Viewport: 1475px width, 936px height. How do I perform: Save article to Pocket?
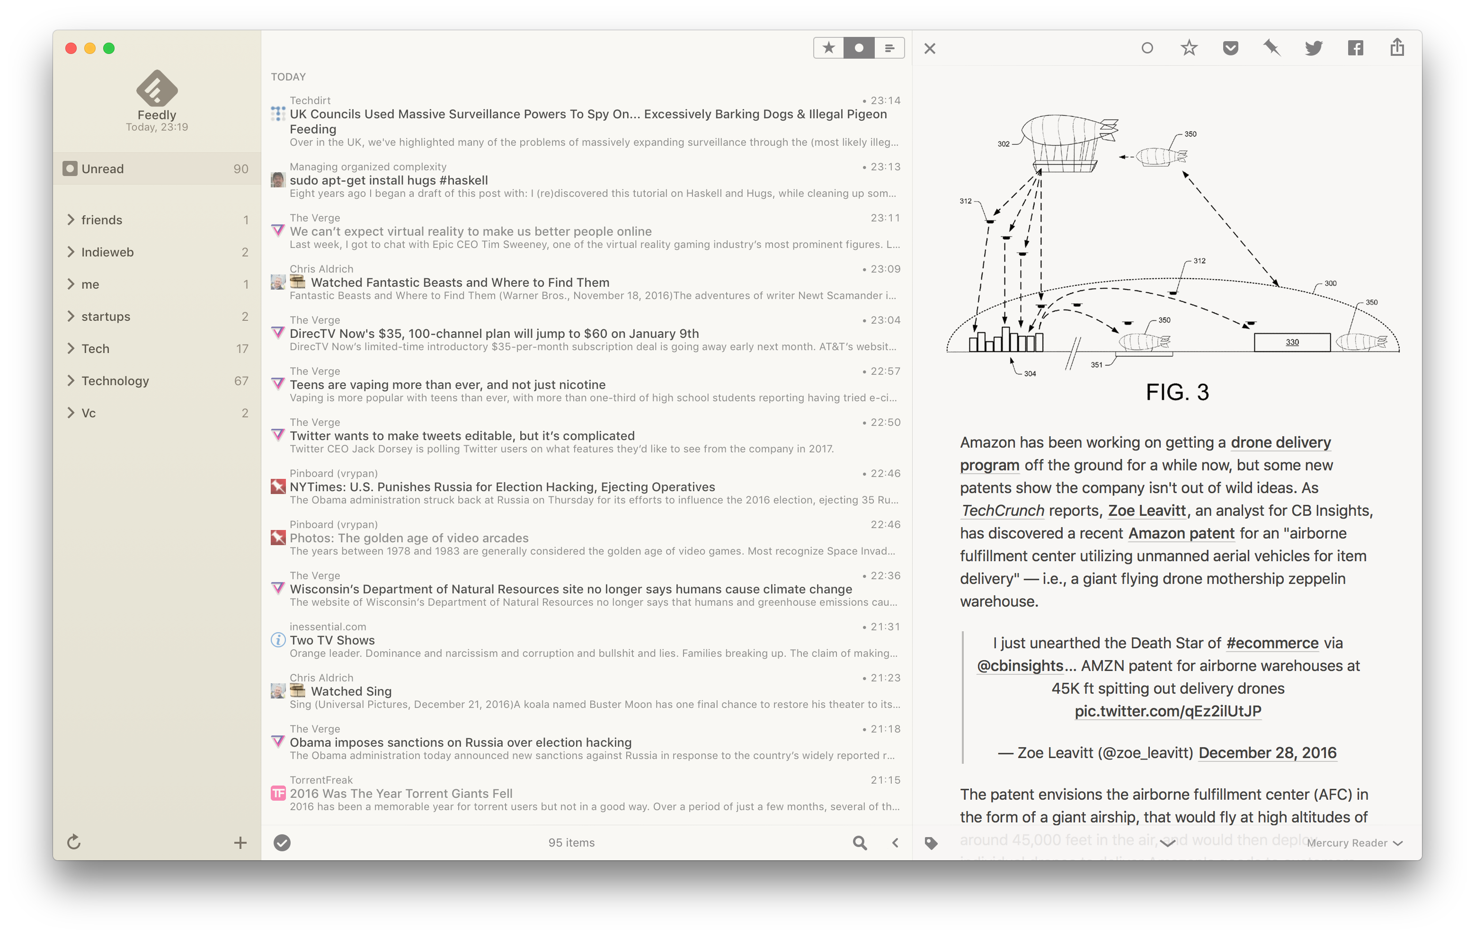[x=1230, y=48]
